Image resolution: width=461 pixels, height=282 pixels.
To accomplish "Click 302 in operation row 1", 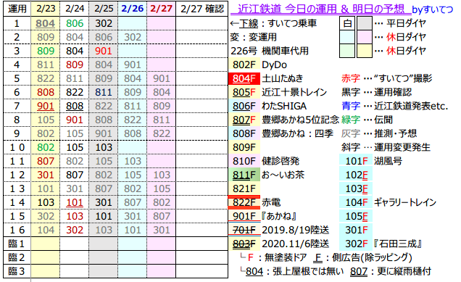I will [x=104, y=23].
